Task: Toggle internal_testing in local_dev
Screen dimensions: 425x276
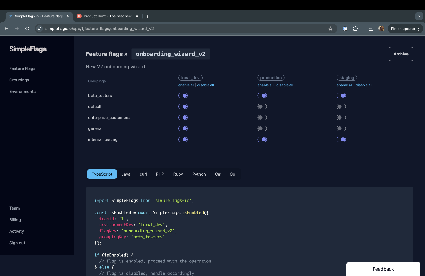Action: pyautogui.click(x=183, y=139)
